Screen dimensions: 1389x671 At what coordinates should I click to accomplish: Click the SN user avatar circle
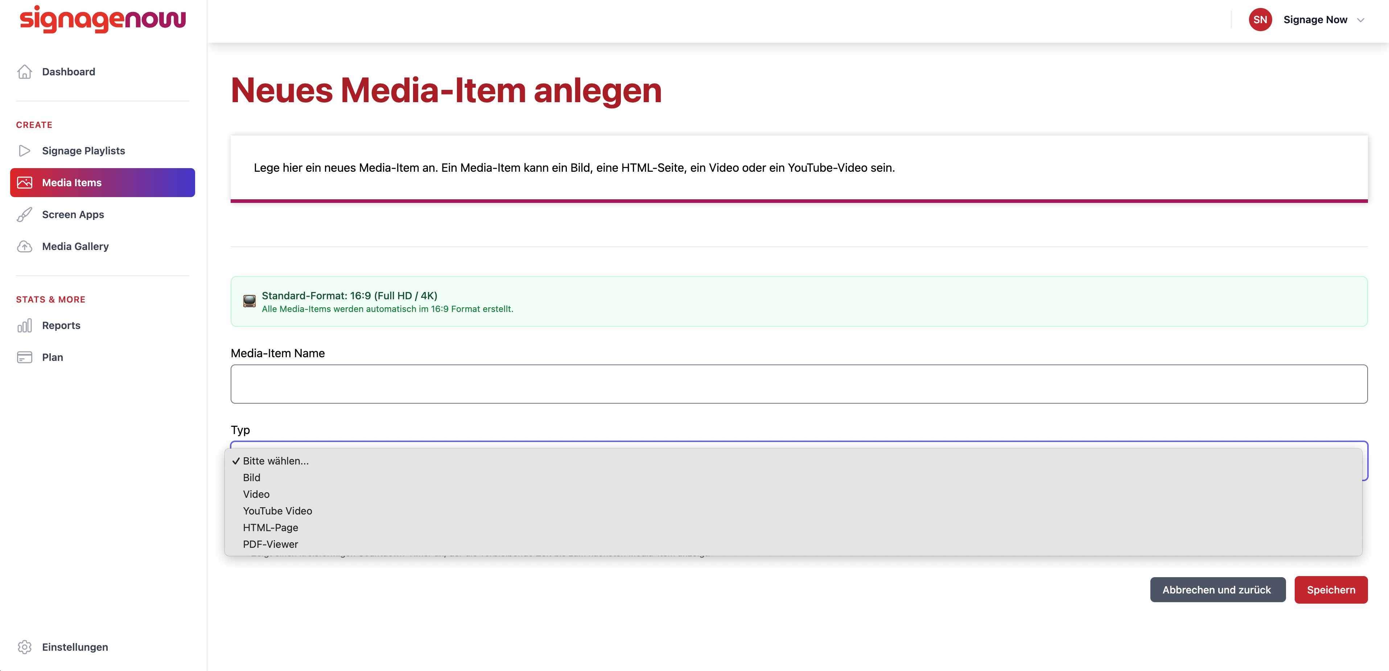pos(1260,20)
